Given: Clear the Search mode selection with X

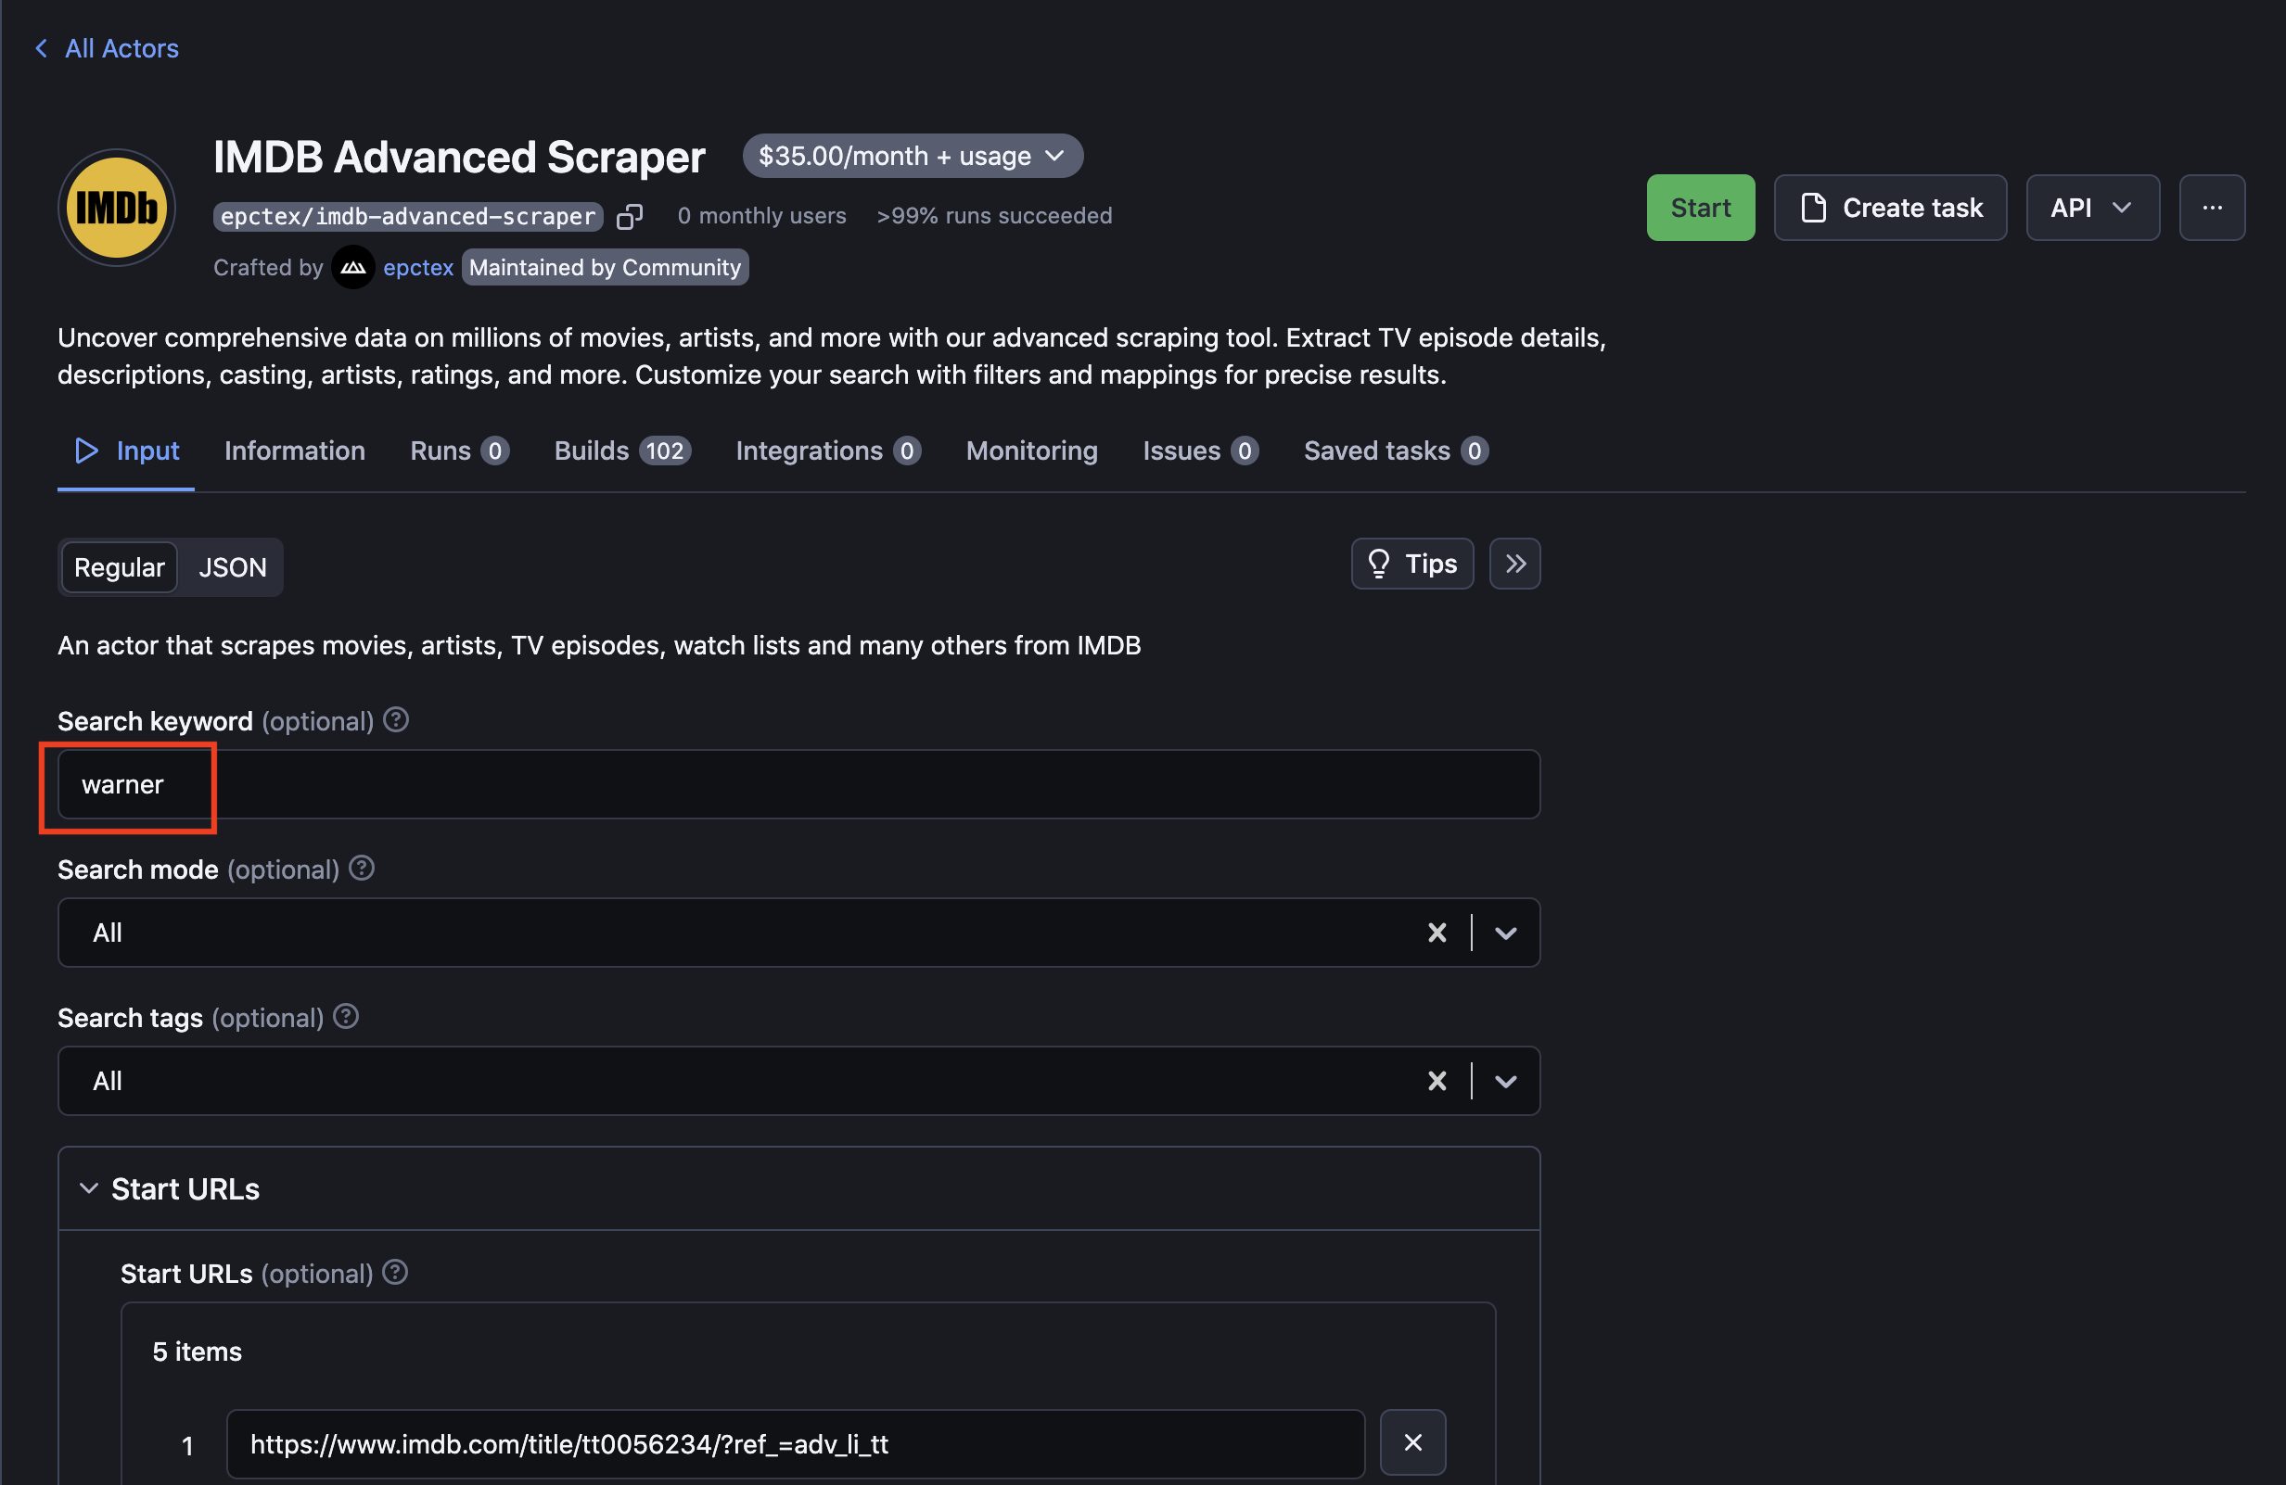Looking at the screenshot, I should pos(1437,933).
